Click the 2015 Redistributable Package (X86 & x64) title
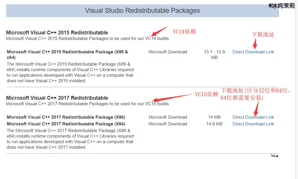 [x=68, y=55]
